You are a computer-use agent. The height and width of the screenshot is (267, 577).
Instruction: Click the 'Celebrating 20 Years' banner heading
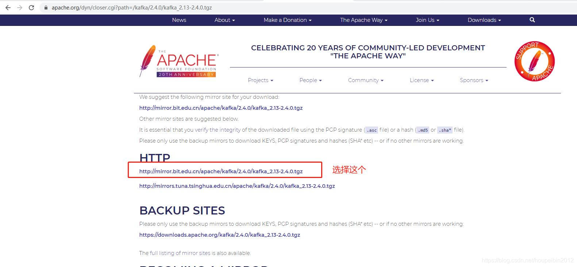tap(368, 52)
